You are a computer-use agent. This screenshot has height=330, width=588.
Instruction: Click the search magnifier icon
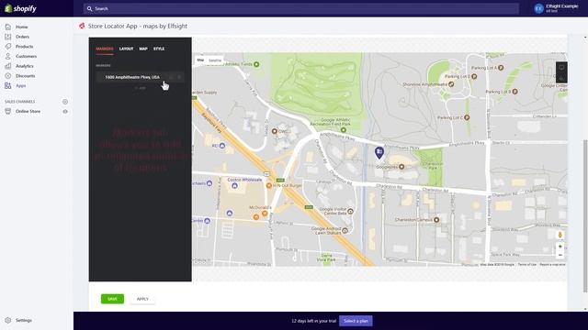[x=89, y=8]
